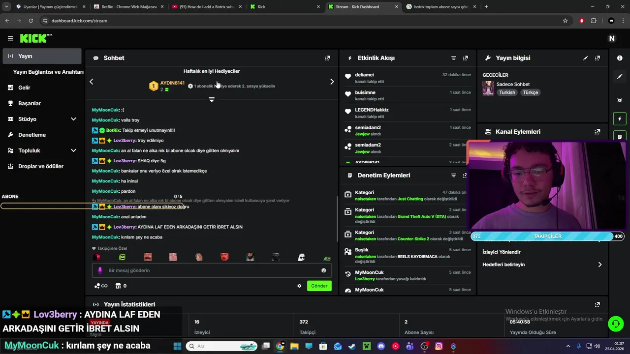
Task: Open the user avatar N in the header
Action: click(x=612, y=38)
